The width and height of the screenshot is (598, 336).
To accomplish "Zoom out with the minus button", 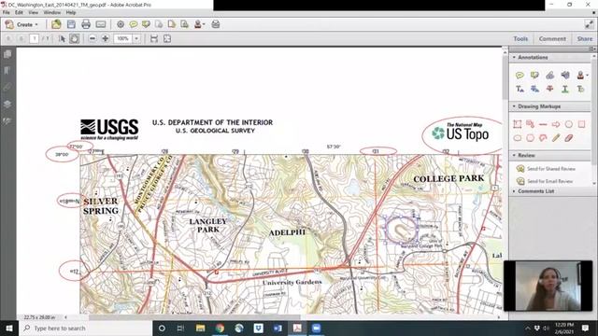I will [93, 38].
